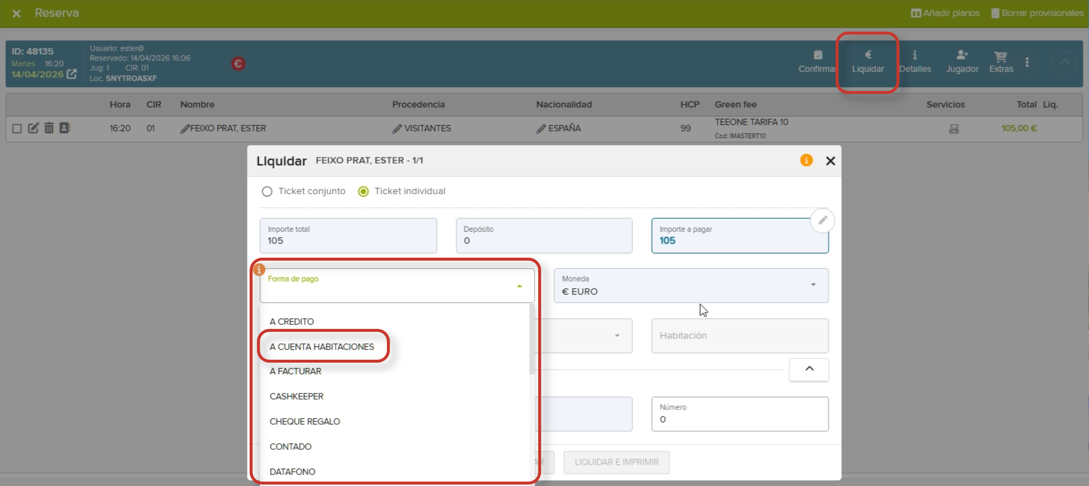Image resolution: width=1089 pixels, height=486 pixels.
Task: Click the orange info icon in Liquidar dialog header
Action: coord(806,160)
